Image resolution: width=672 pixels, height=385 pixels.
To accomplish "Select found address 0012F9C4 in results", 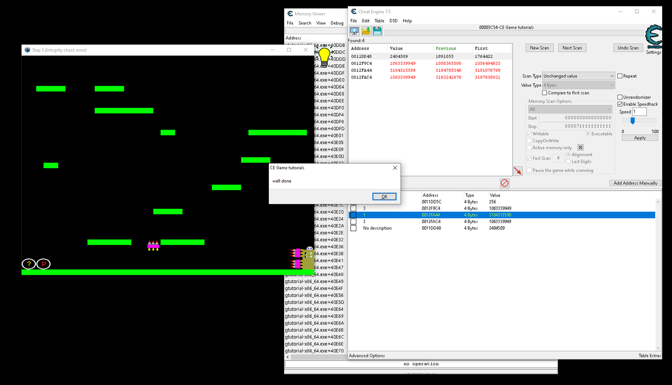I will [430, 63].
